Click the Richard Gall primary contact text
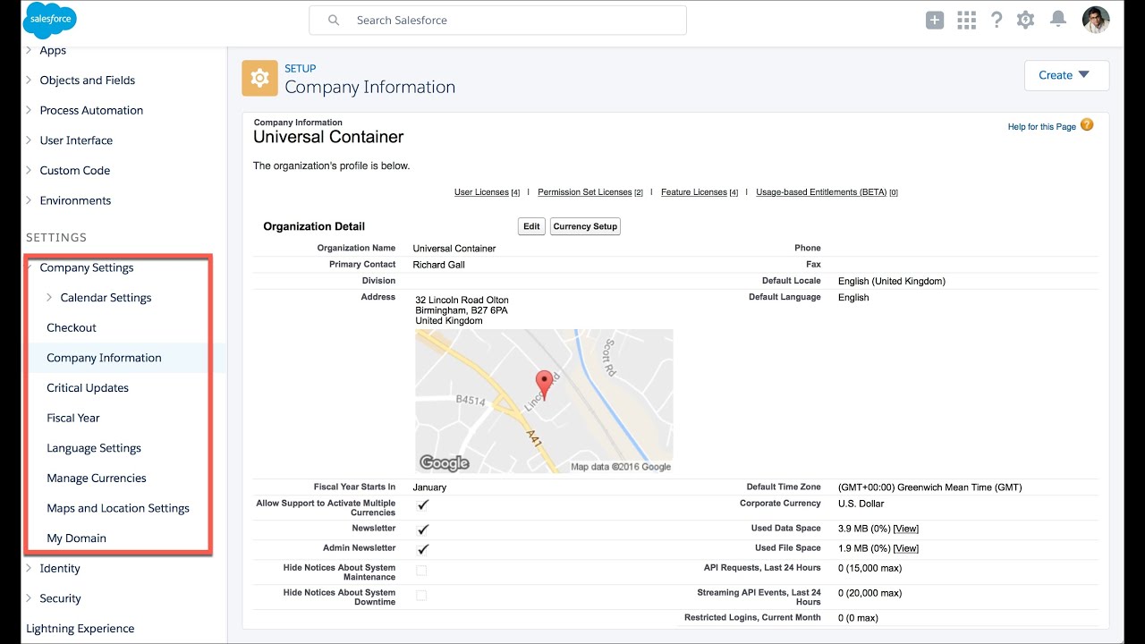 tap(439, 265)
